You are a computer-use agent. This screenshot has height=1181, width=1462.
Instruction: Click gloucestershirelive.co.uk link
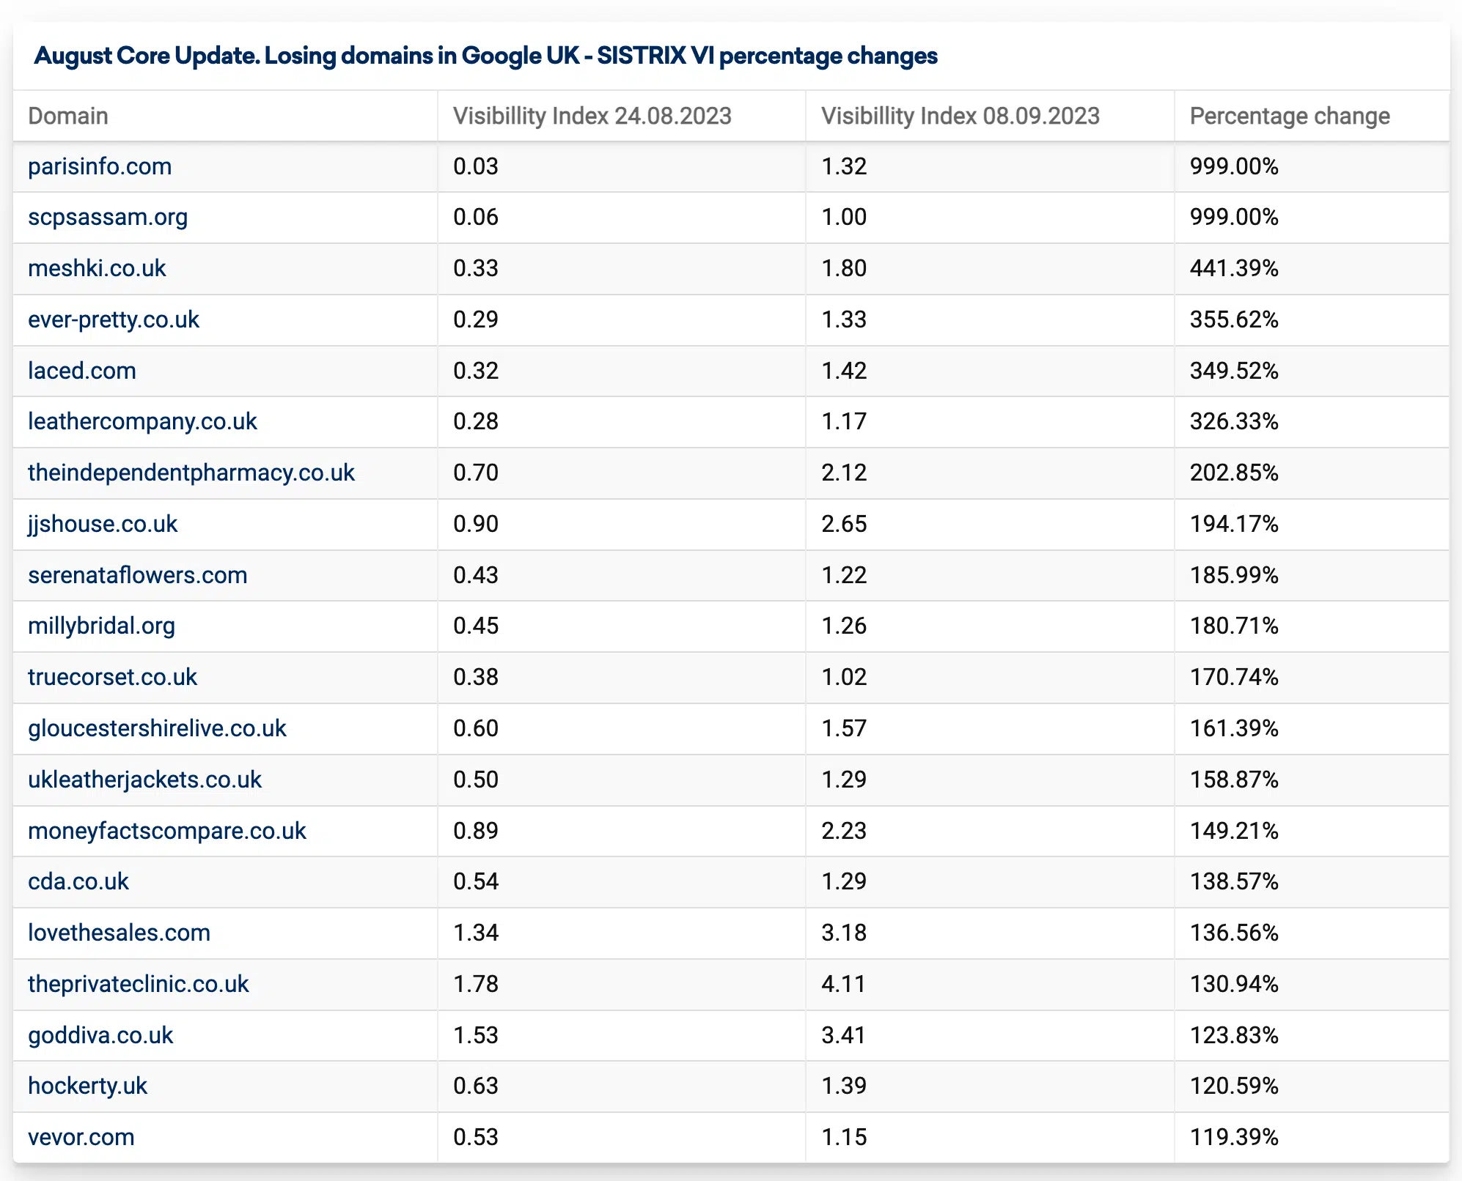point(157,728)
